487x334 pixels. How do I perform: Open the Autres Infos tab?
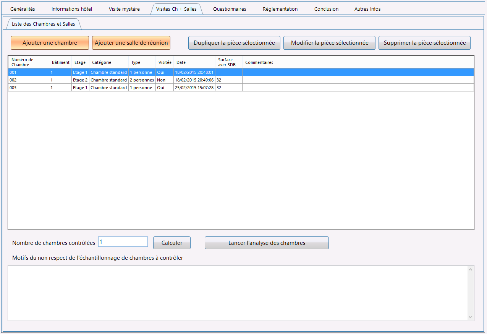click(x=367, y=9)
